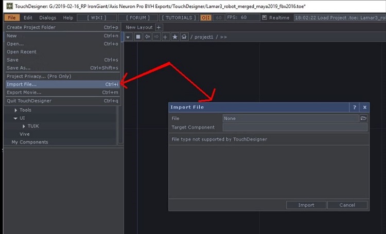Open the Edit menu
This screenshot has height=234, width=386.
pos(28,17)
